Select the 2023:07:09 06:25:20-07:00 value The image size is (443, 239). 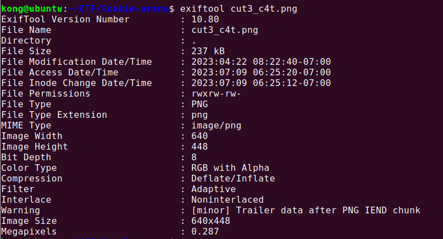click(x=261, y=72)
